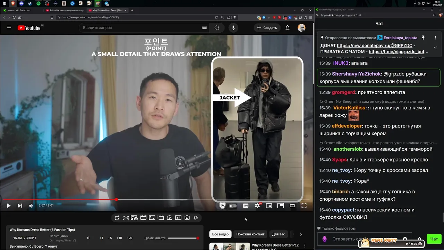This screenshot has width=444, height=250.
Task: Open Discord from the taskbar
Action: coord(21,3)
